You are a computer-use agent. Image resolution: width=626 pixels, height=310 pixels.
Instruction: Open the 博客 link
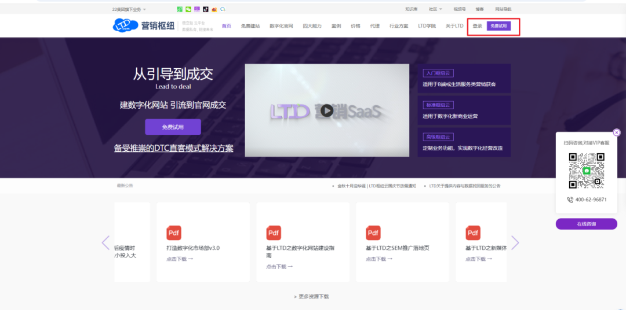(x=479, y=9)
